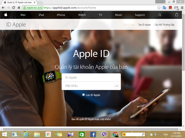
Task: Open Visual Studio from the taskbar
Action: pyautogui.click(x=71, y=134)
